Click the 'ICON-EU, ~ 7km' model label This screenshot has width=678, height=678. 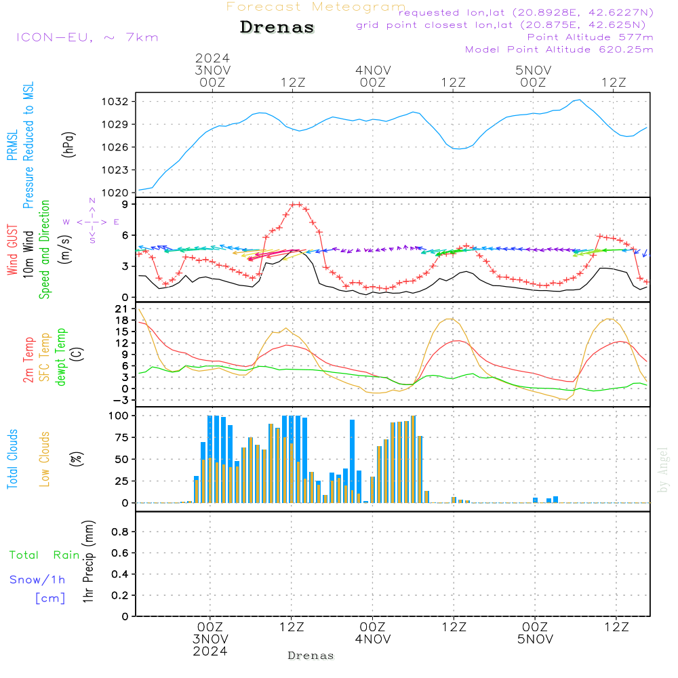[87, 37]
